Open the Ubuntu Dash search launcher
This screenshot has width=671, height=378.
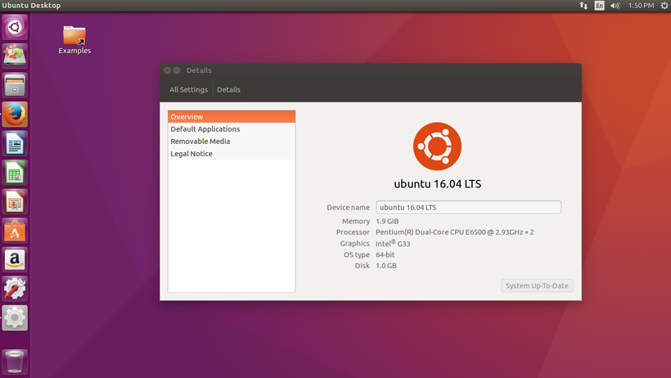(15, 27)
